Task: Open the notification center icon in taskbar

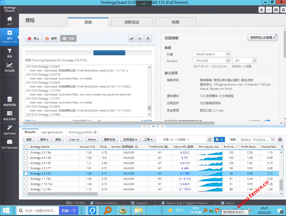Action: tap(280, 211)
